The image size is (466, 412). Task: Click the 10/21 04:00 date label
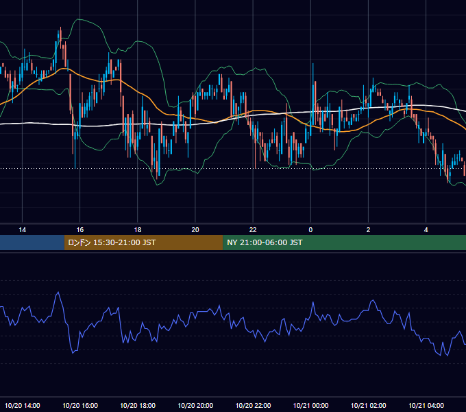tap(426, 405)
